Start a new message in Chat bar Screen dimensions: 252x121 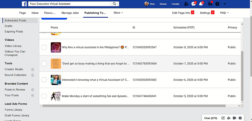(223, 118)
